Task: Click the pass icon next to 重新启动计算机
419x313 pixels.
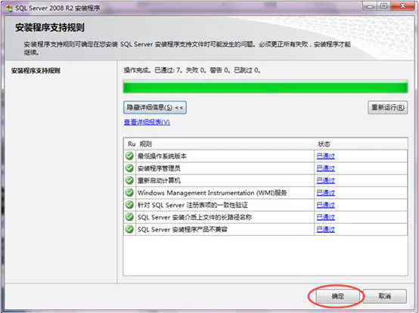Action: pyautogui.click(x=129, y=180)
